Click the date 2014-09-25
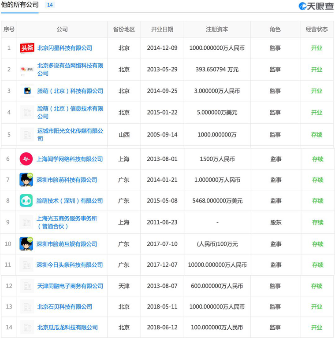The height and width of the screenshot is (339, 335). [162, 91]
